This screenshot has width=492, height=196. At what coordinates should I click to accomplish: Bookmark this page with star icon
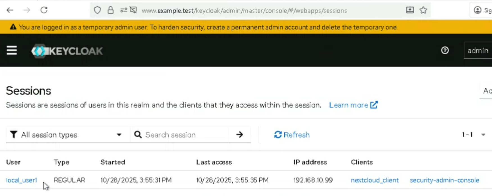point(423,10)
